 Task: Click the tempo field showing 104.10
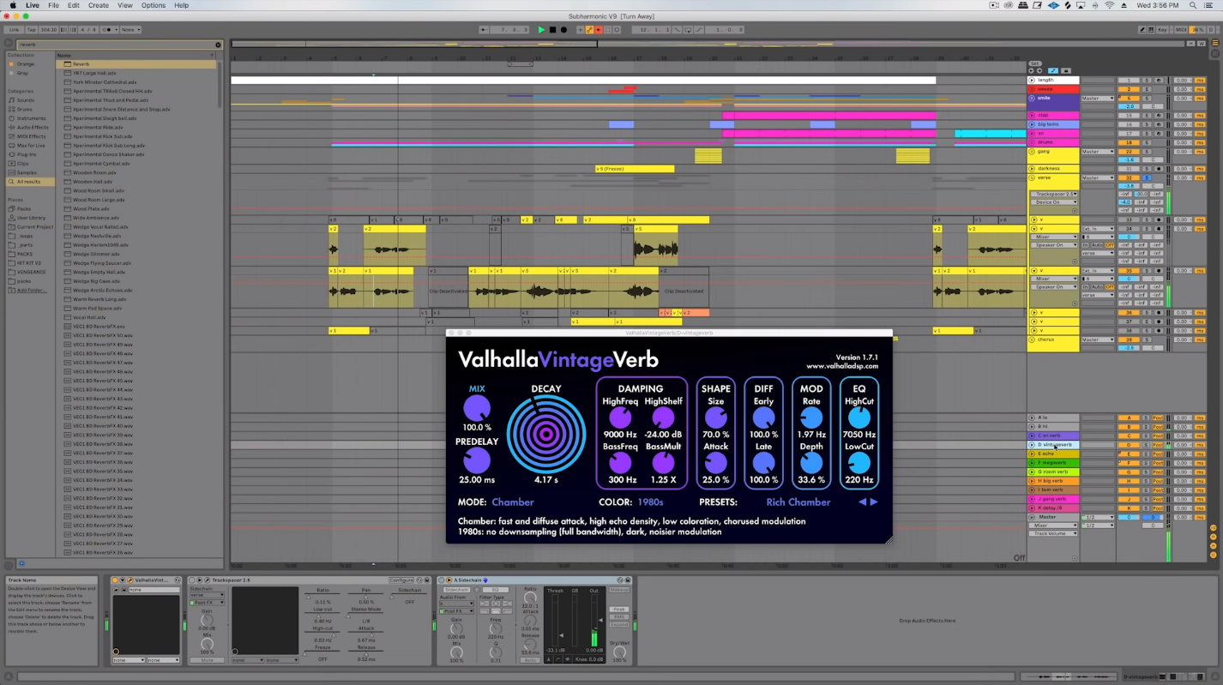[x=49, y=30]
